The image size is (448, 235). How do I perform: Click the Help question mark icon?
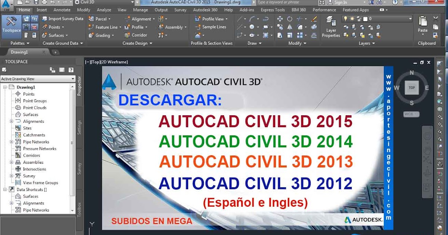click(395, 2)
